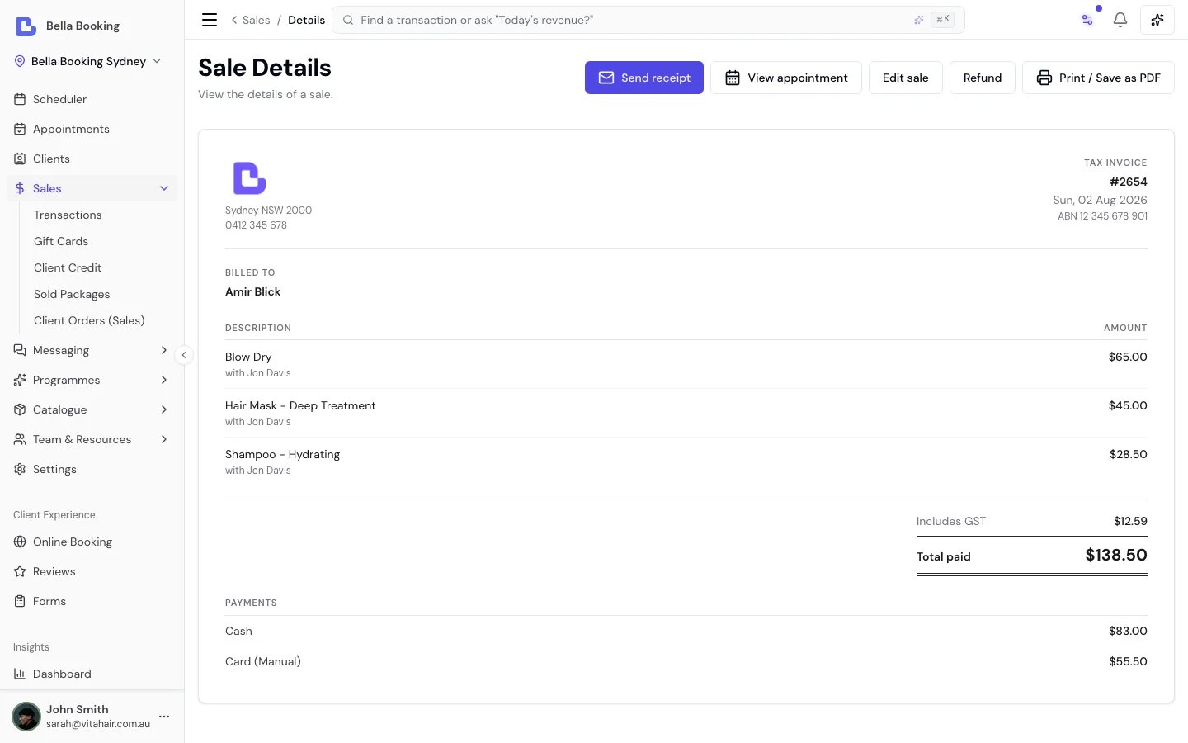Click the Scheduler calendar icon

20,99
